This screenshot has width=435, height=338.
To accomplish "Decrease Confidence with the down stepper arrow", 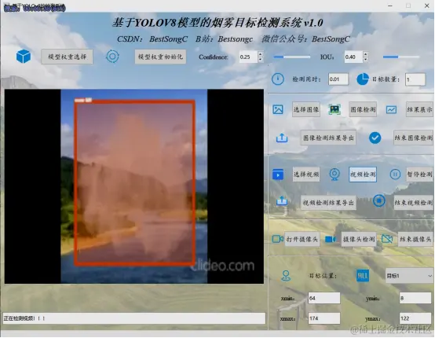I will [x=260, y=60].
